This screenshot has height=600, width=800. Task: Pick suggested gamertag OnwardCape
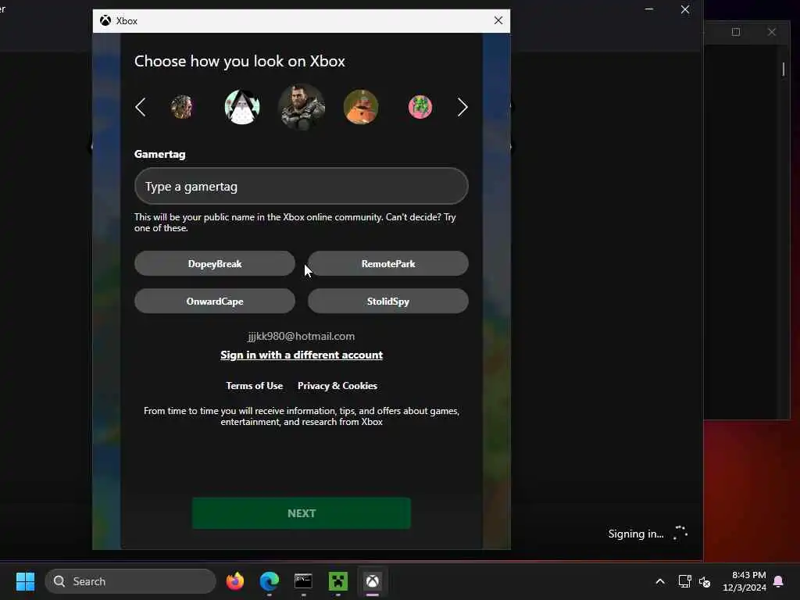(215, 301)
